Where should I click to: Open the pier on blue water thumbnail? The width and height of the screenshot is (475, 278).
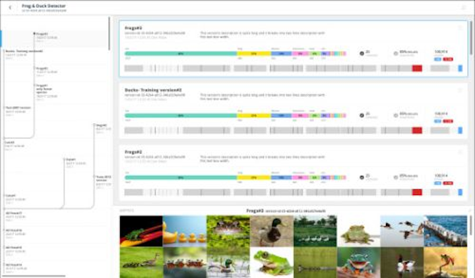click(x=445, y=231)
